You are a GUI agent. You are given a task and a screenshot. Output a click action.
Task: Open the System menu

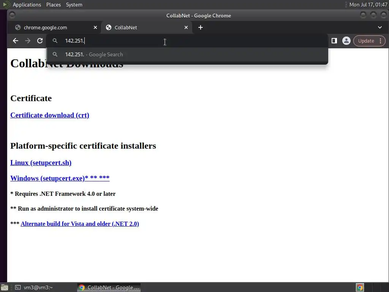point(74,5)
